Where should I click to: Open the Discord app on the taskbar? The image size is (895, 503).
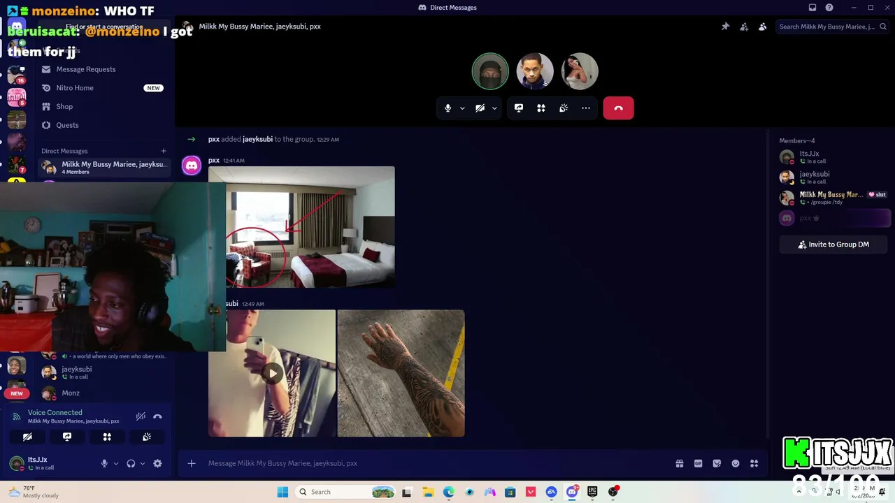[572, 492]
